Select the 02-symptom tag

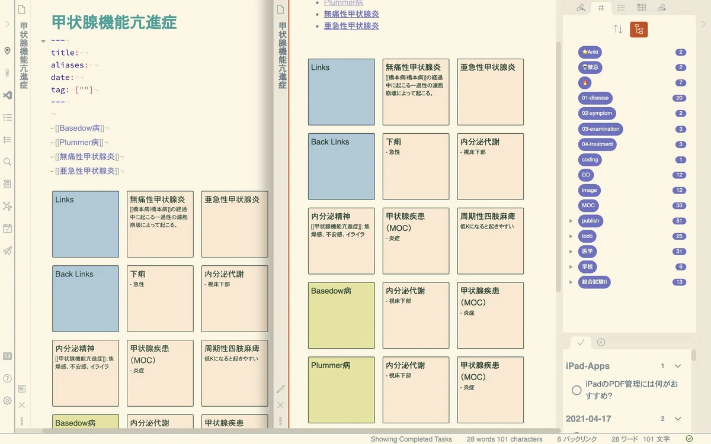click(x=597, y=113)
